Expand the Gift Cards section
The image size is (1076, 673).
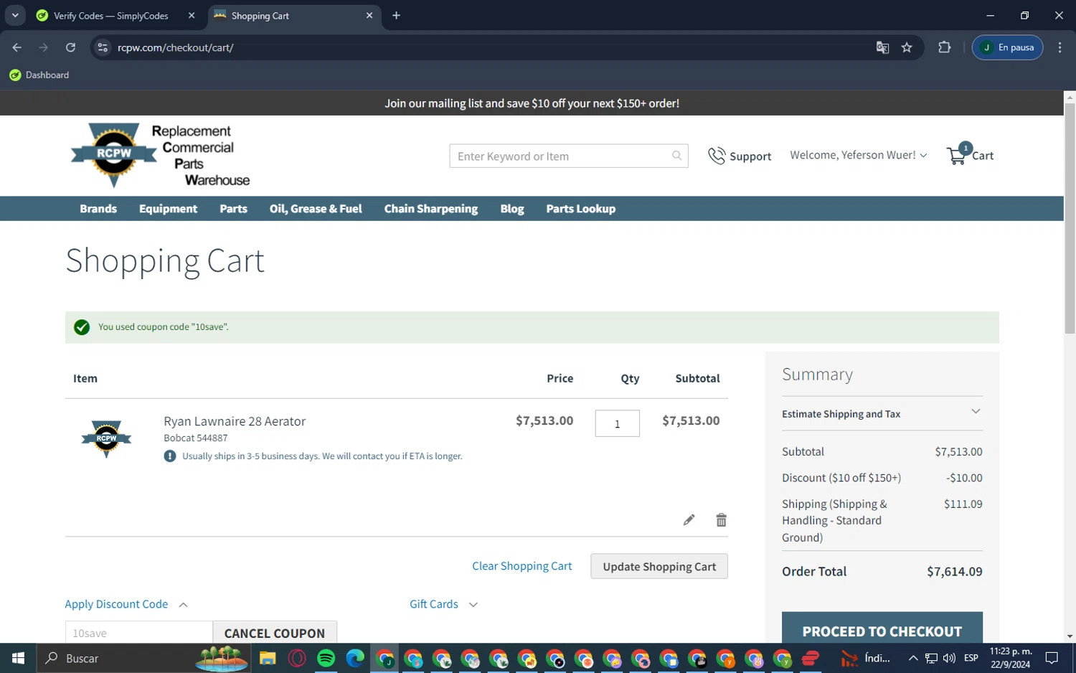[x=443, y=604]
